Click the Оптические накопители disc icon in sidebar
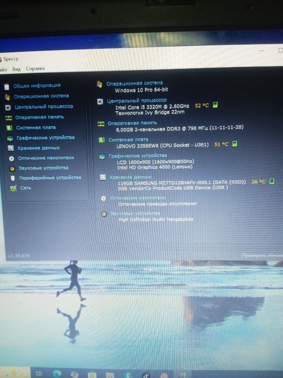Screen dimensions: 283x378 [11, 159]
